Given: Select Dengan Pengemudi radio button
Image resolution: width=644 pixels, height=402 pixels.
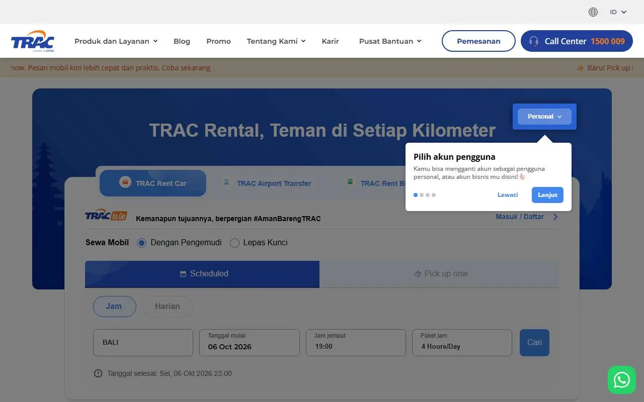Looking at the screenshot, I should click(x=142, y=243).
